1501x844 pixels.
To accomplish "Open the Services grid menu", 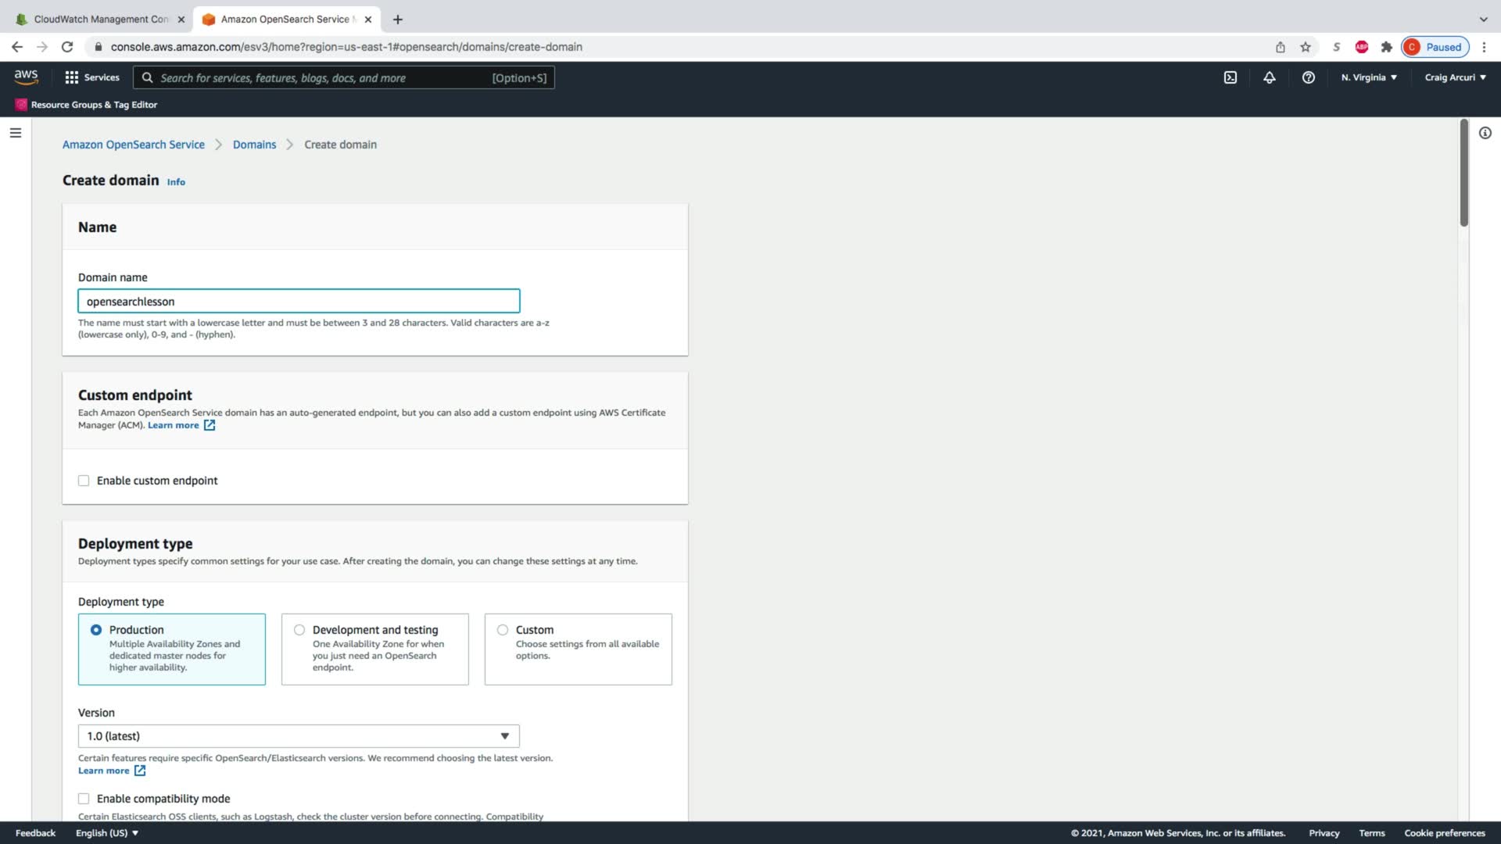I will (x=92, y=77).
